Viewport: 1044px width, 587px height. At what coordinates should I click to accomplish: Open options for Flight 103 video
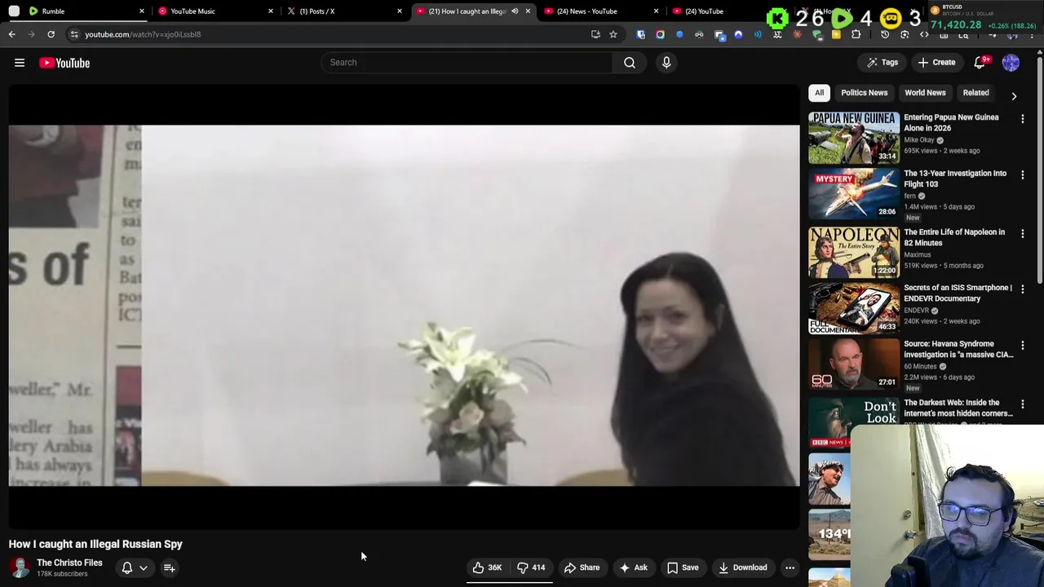(x=1023, y=175)
